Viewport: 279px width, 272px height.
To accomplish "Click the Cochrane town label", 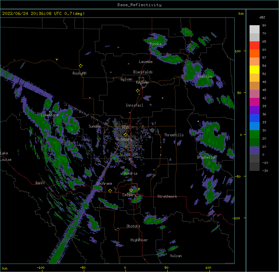I will pos(104,183).
